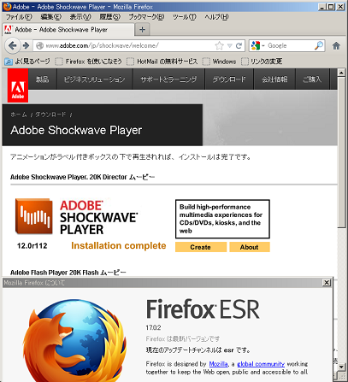Open the ヘルプ(H) menu
The width and height of the screenshot is (348, 382).
[x=216, y=17]
